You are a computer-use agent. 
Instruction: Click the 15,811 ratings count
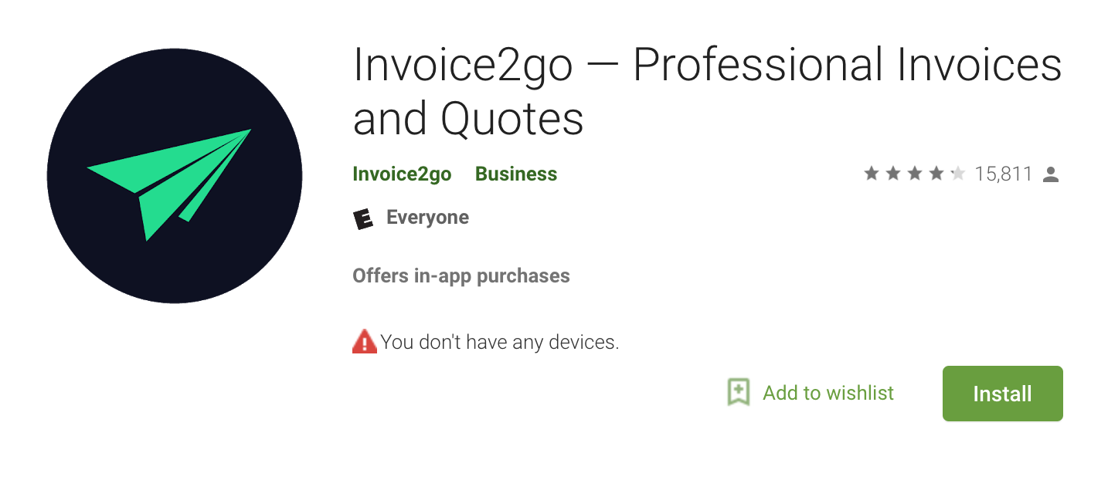tap(1004, 174)
